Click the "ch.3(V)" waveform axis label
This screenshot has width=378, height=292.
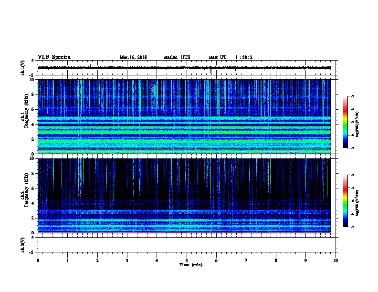click(22, 245)
